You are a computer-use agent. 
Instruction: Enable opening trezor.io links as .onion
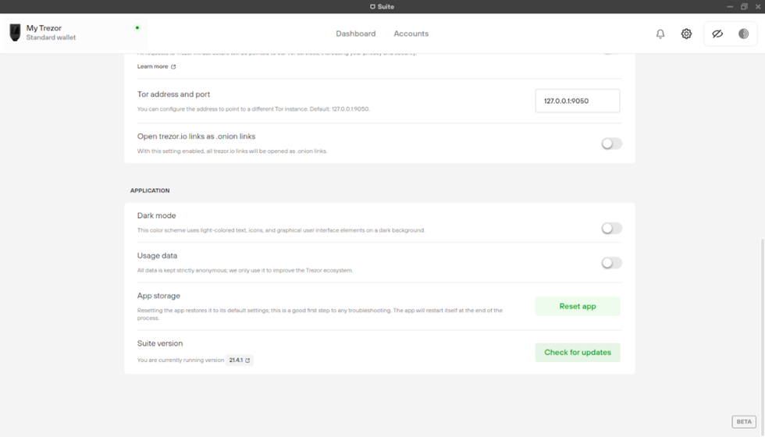tap(611, 144)
